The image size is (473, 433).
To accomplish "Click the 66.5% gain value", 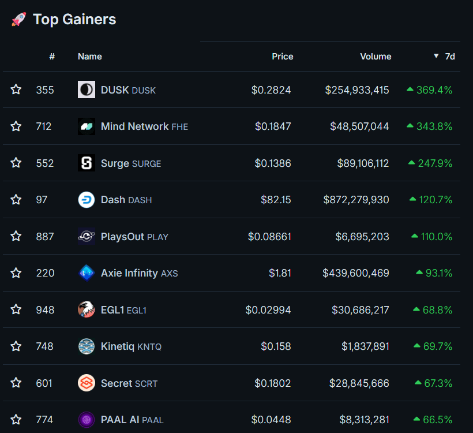I will (x=437, y=420).
